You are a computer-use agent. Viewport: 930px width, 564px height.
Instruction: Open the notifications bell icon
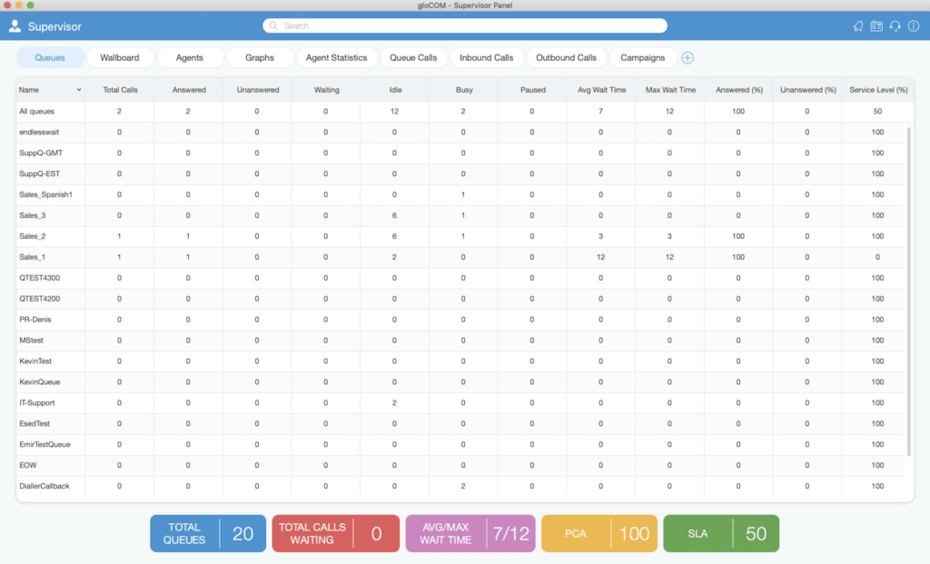pyautogui.click(x=858, y=26)
